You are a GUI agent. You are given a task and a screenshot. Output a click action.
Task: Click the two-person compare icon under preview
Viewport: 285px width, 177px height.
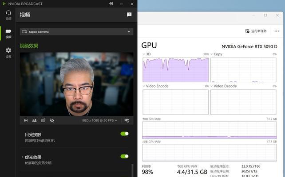click(34, 120)
